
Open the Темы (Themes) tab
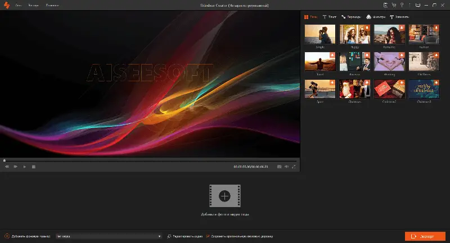[311, 17]
